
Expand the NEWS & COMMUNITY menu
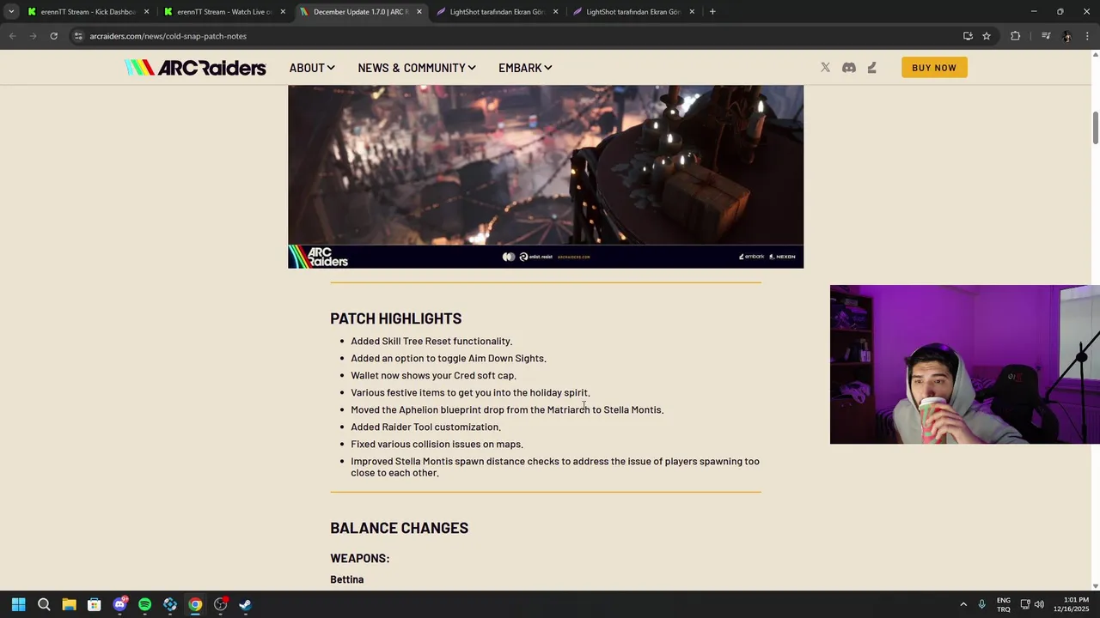tap(417, 68)
